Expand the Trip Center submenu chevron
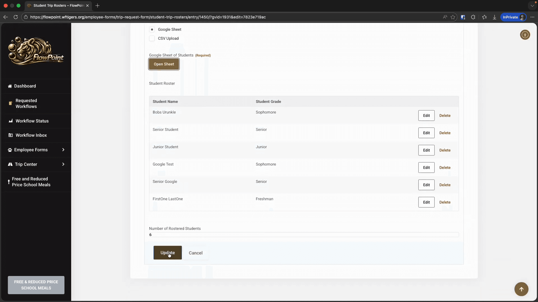 click(63, 164)
